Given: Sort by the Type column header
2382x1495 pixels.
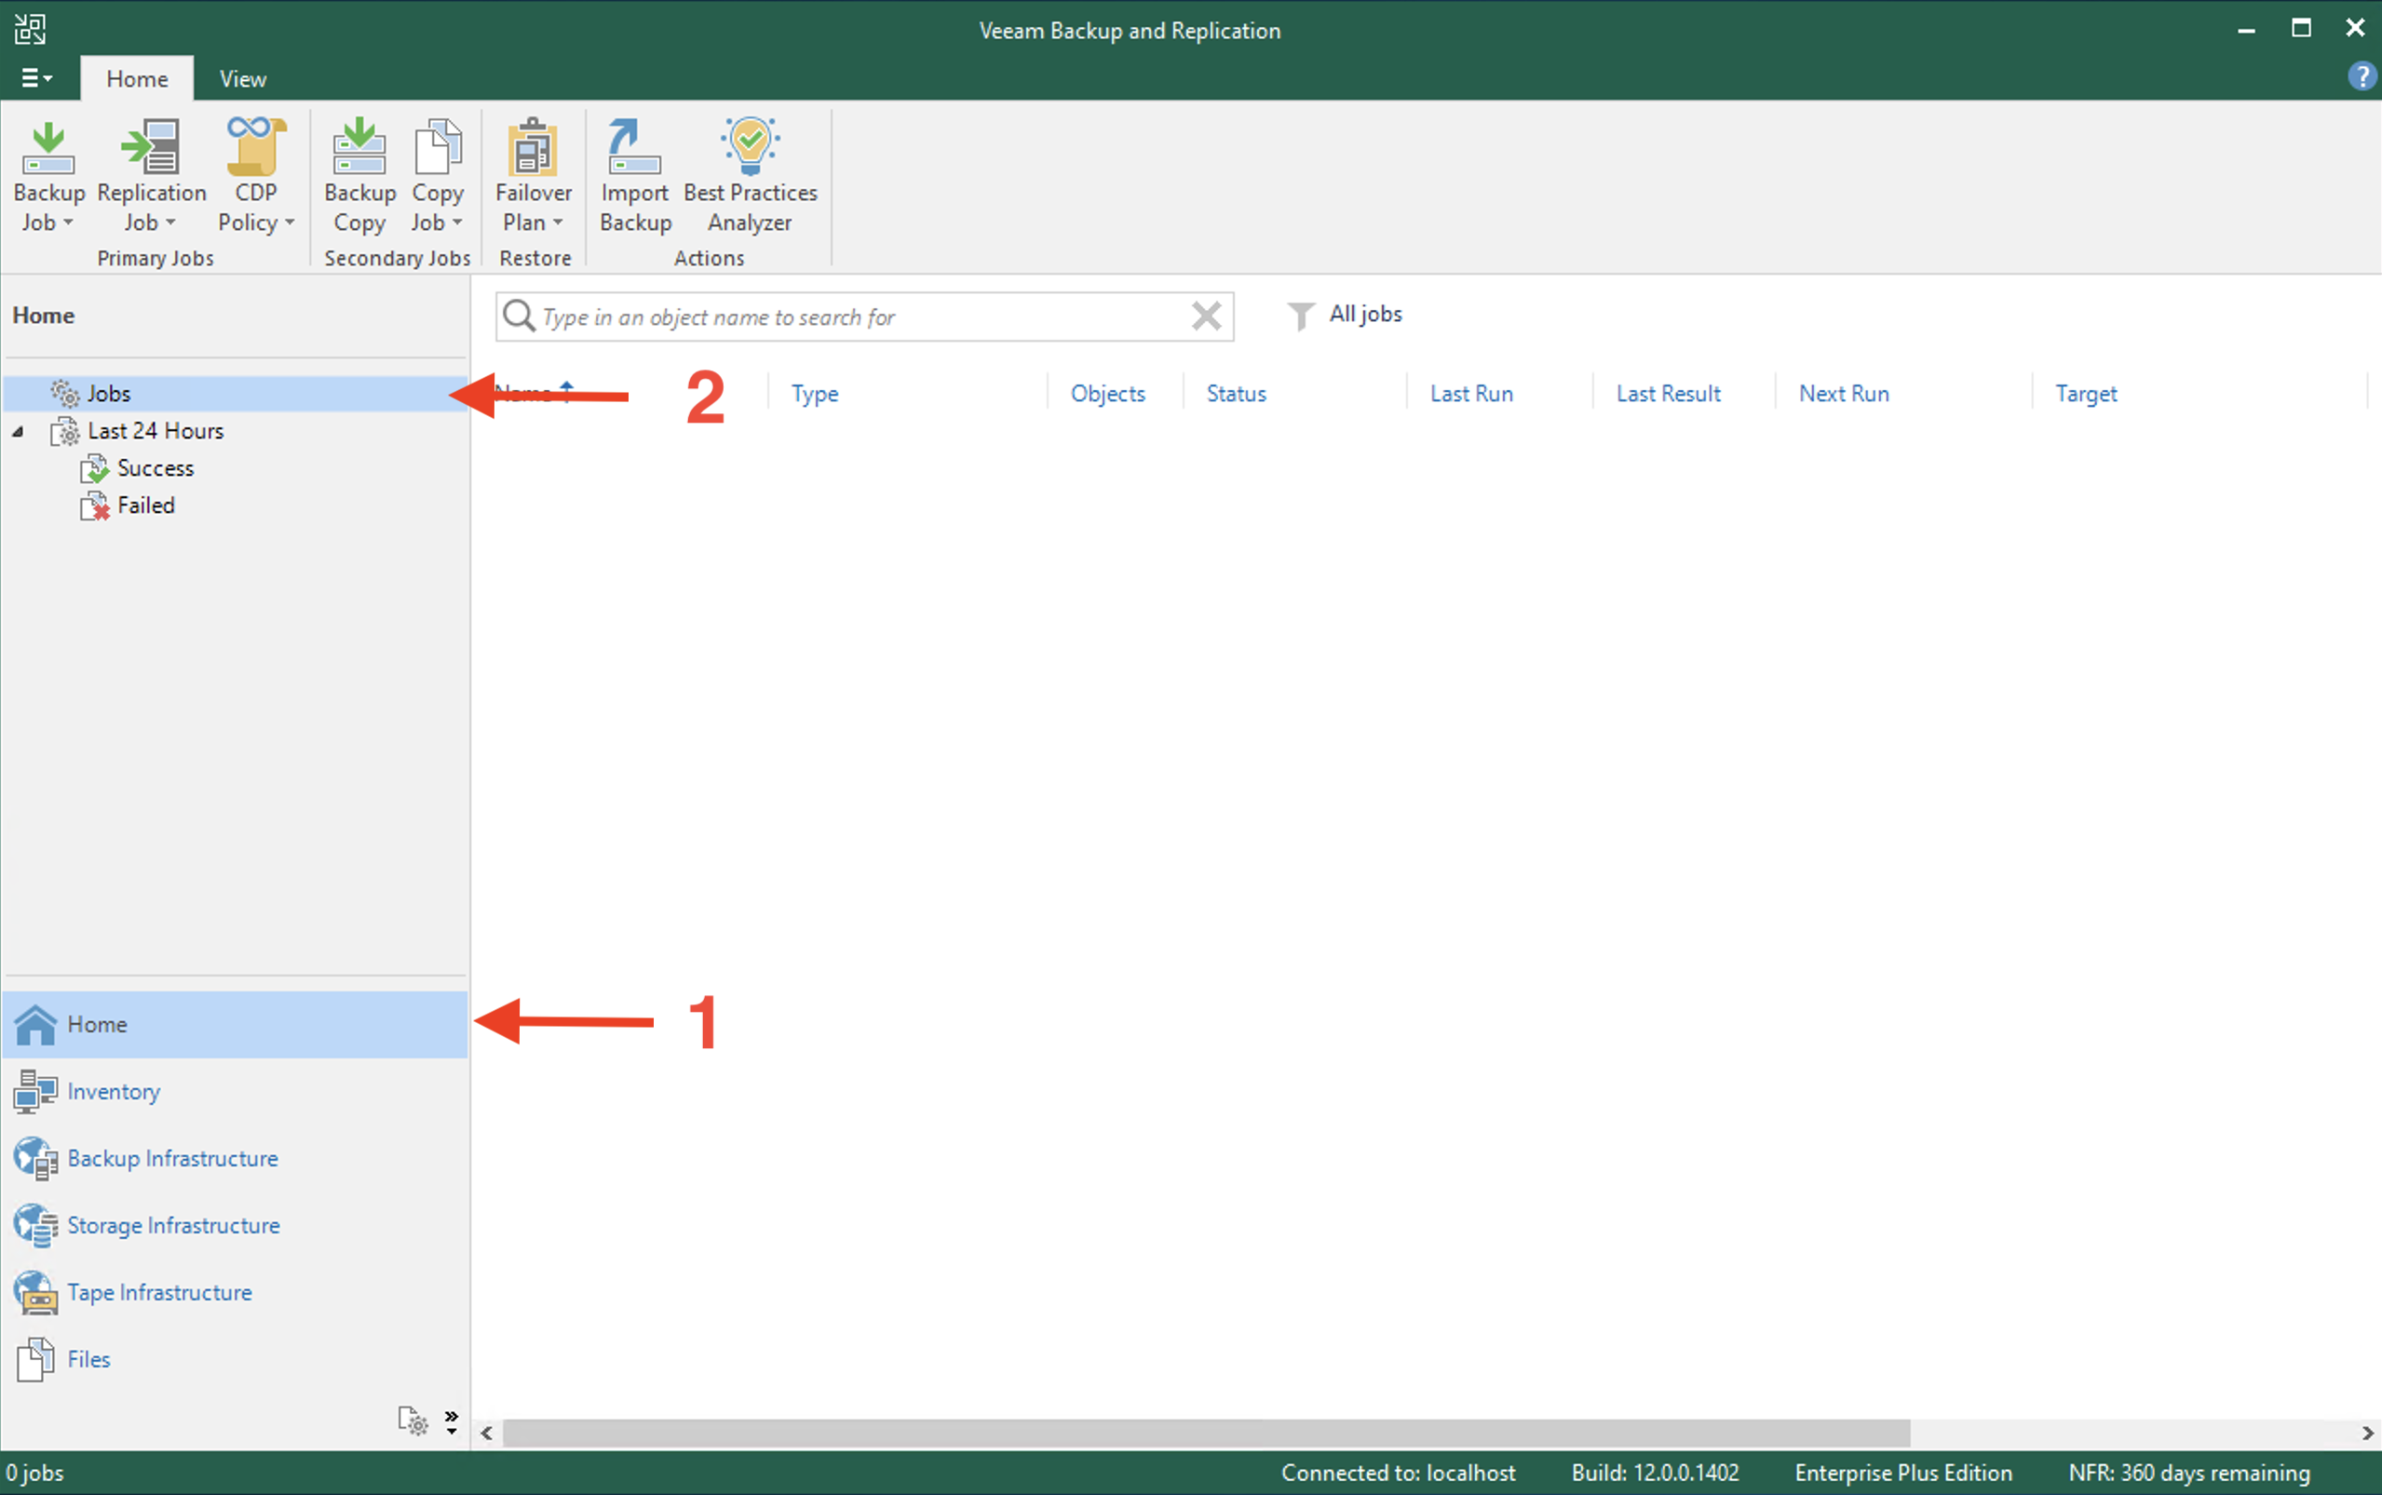Looking at the screenshot, I should (x=815, y=394).
